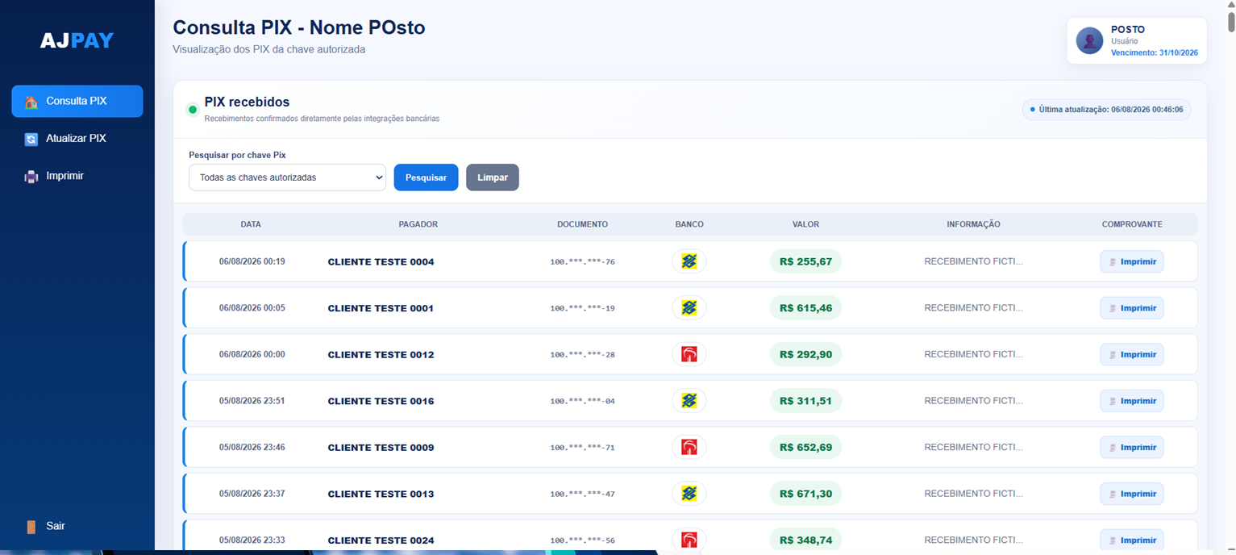Screen dimensions: 1236x555
Task: Print the receipt for CLIENTE TESTE 0001
Action: 1132,308
